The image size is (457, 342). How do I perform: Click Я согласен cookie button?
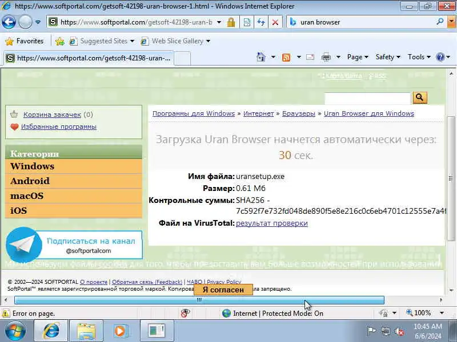223,290
